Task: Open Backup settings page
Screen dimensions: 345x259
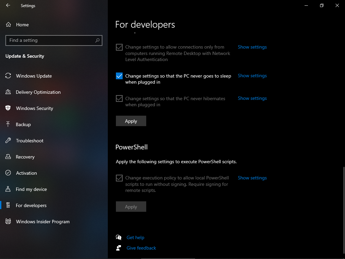Action: click(x=54, y=124)
